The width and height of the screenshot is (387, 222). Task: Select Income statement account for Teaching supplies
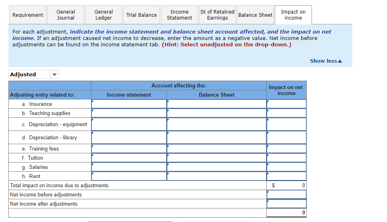tap(129, 113)
